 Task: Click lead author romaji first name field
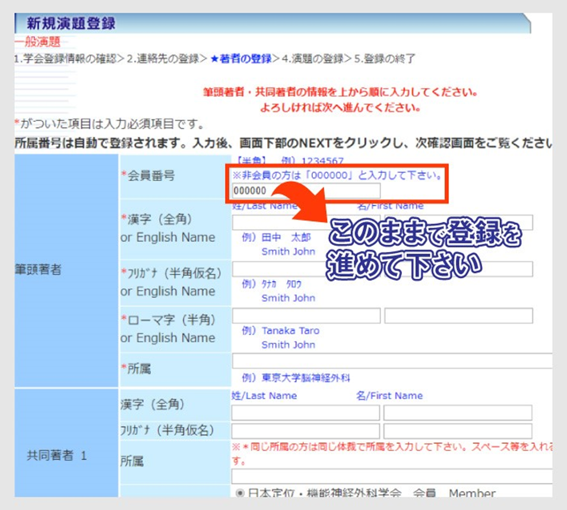(x=458, y=316)
